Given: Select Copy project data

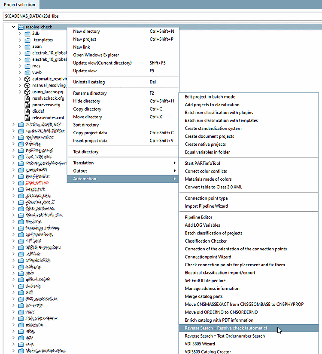Looking at the screenshot, I should click(123, 133).
